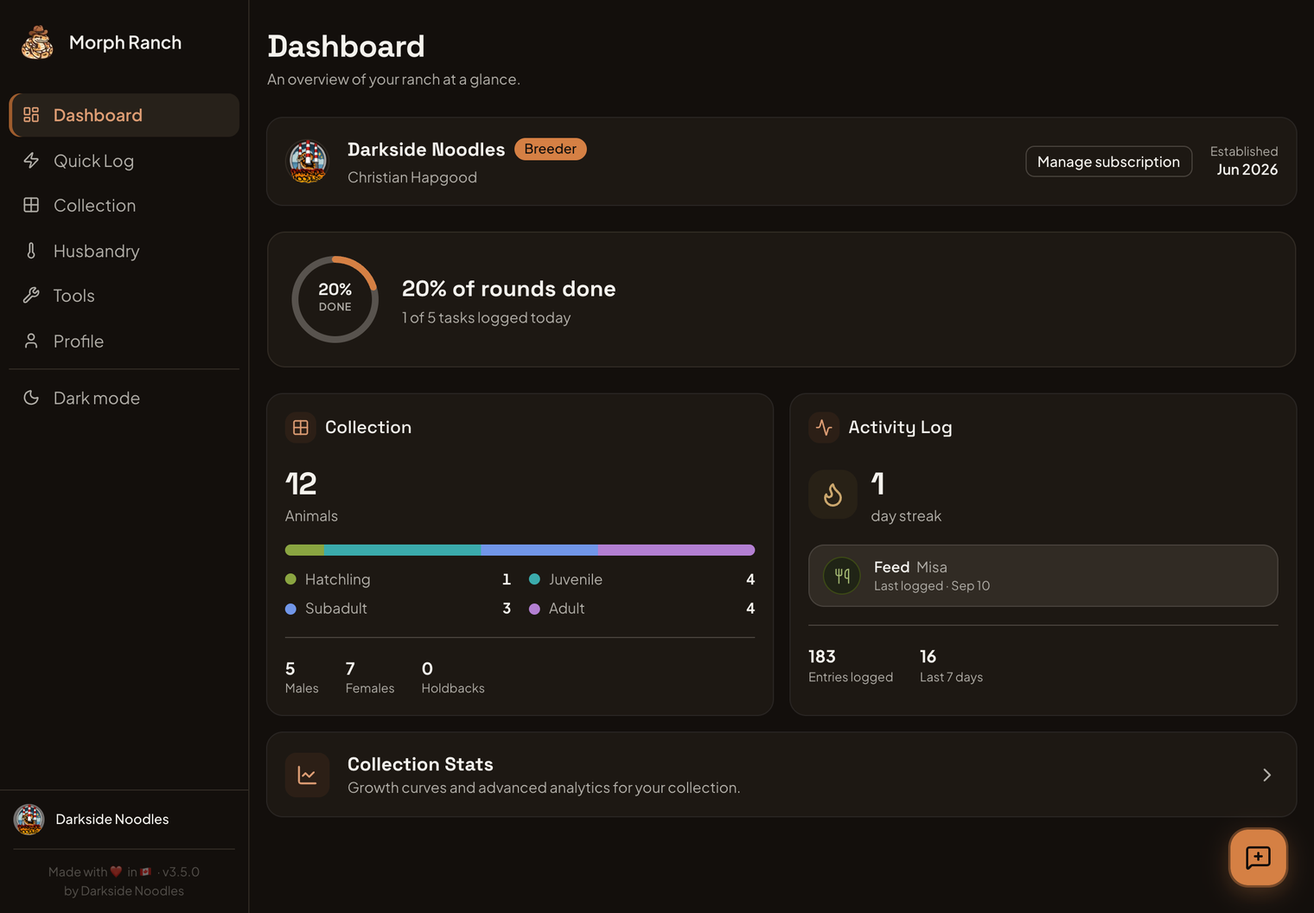Screen dimensions: 1314x913
Task: Click the 'Juvenile' legend label
Action: [x=576, y=579]
